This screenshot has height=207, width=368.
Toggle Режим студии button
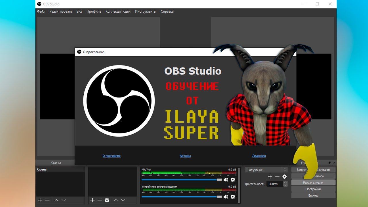(313, 183)
